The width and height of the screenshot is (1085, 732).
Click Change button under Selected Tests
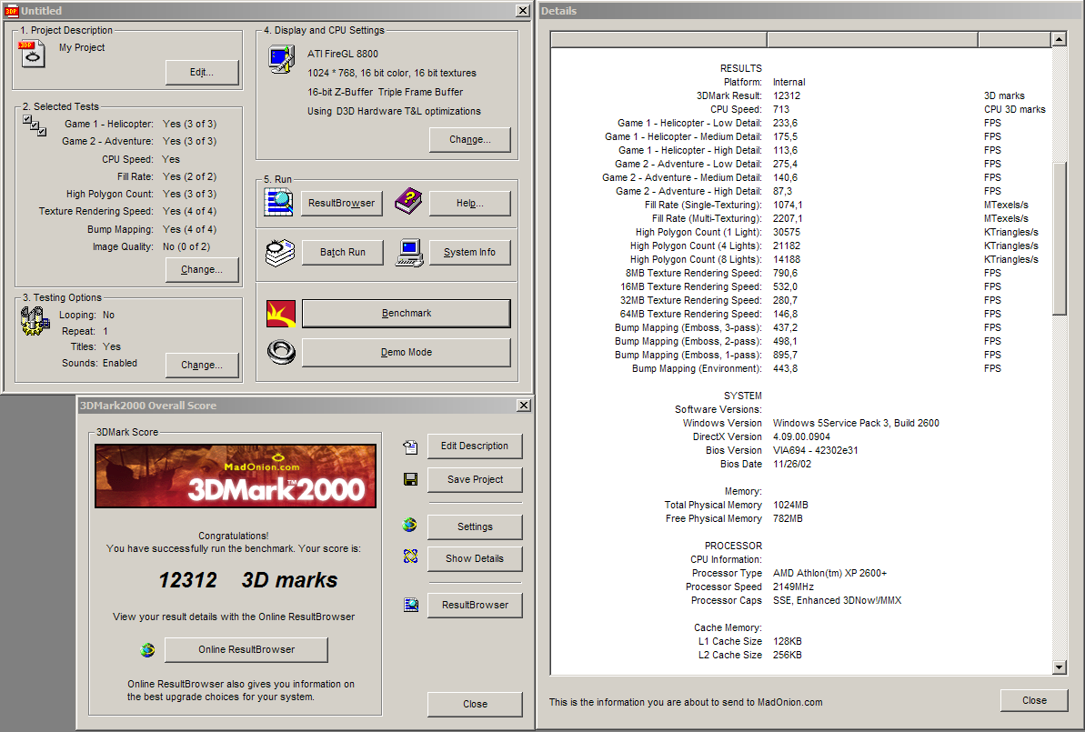tap(202, 270)
